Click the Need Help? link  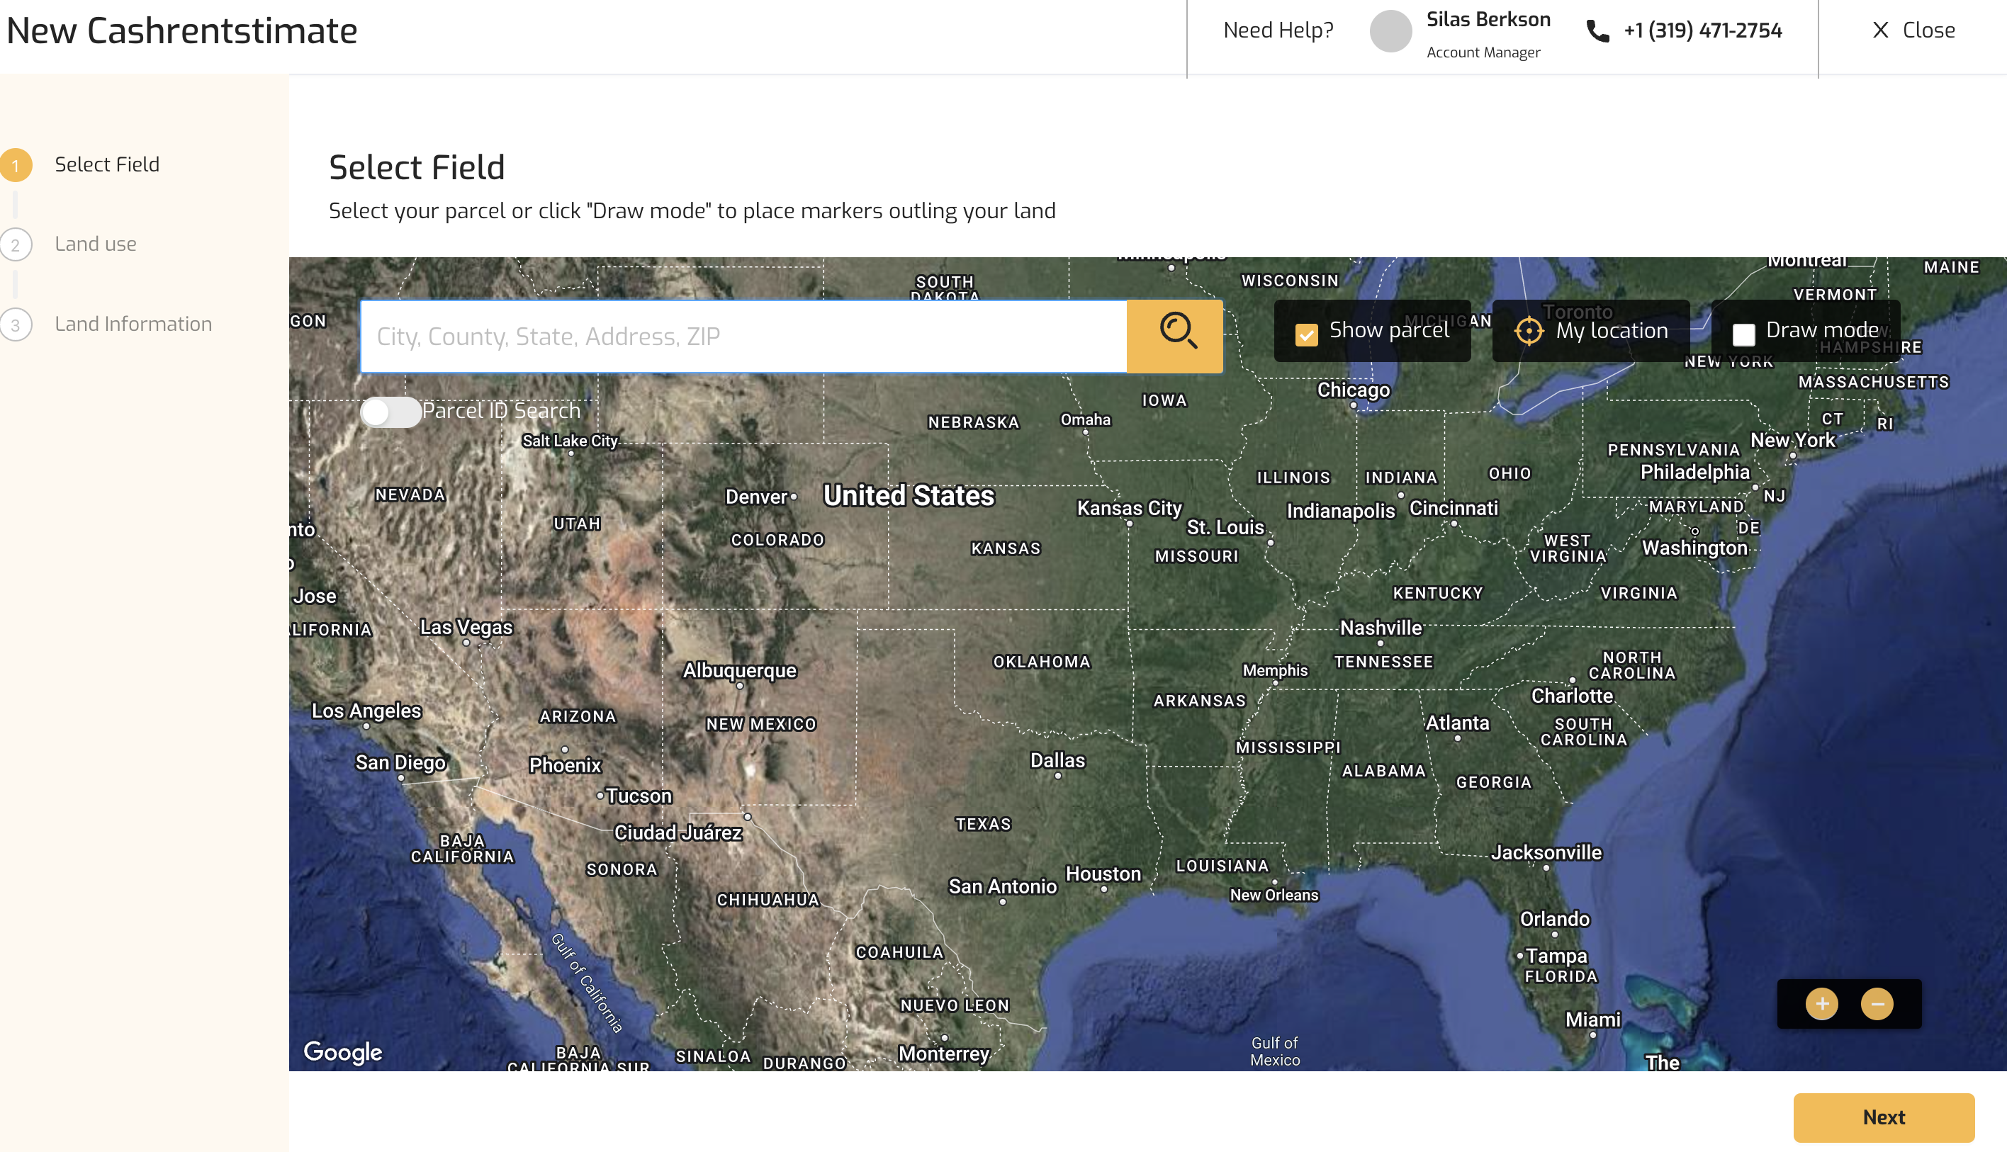(x=1278, y=30)
